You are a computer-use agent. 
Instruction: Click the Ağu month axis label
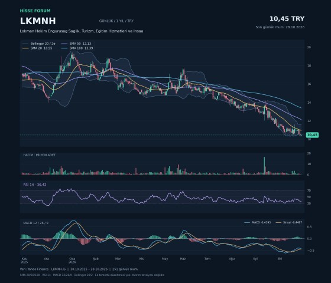tap(232, 259)
